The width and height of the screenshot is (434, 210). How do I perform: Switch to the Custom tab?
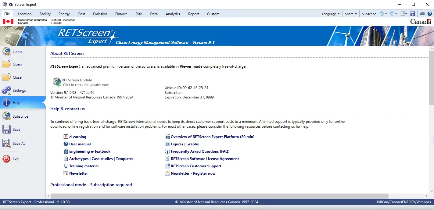213,14
